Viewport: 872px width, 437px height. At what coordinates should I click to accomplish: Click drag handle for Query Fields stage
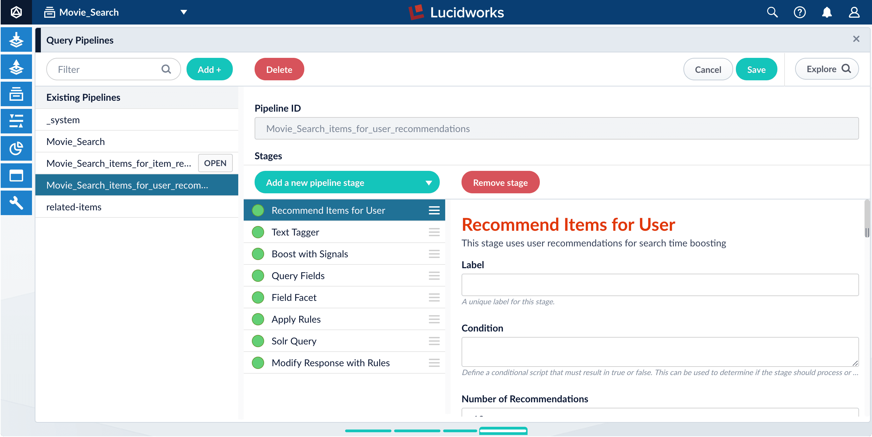(434, 276)
